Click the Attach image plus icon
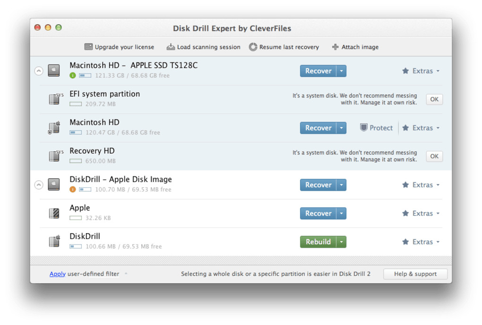482x325 pixels. click(x=335, y=47)
